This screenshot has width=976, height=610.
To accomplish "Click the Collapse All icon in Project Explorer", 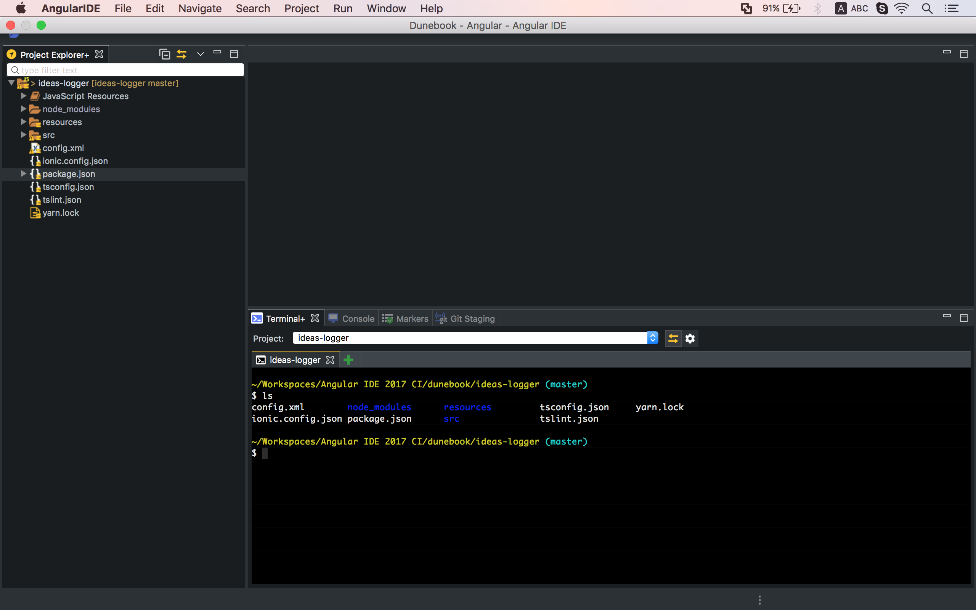I will point(165,54).
